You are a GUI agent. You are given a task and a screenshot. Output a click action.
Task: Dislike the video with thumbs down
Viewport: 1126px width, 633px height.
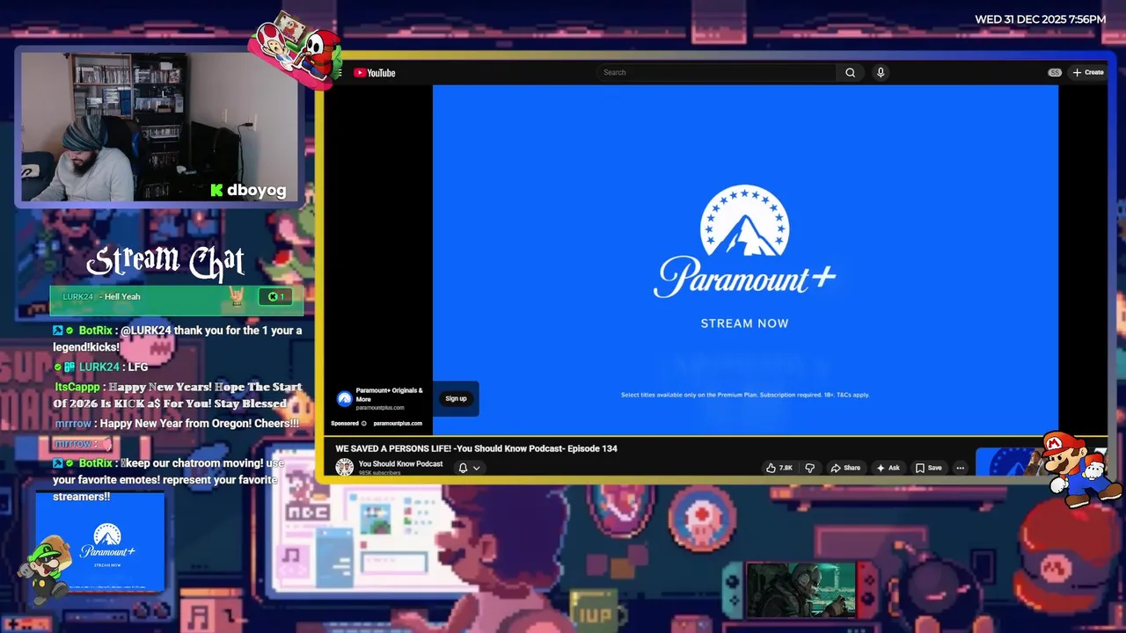(x=810, y=468)
